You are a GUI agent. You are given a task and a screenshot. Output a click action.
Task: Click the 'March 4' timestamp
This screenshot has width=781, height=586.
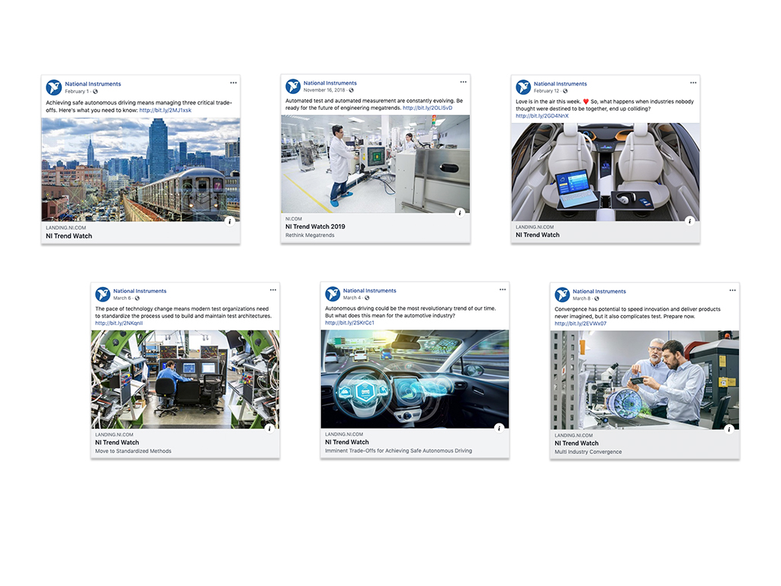[x=352, y=298]
